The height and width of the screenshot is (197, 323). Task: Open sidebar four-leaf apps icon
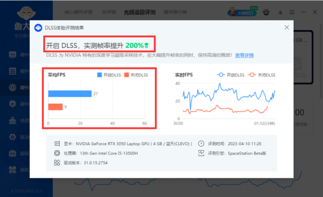click(x=13, y=170)
